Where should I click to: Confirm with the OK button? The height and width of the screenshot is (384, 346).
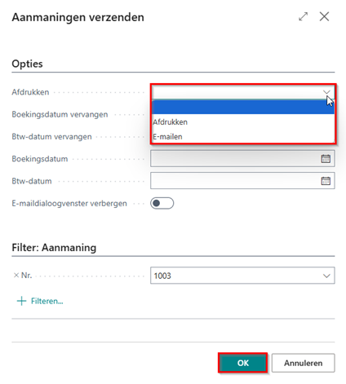[242, 363]
